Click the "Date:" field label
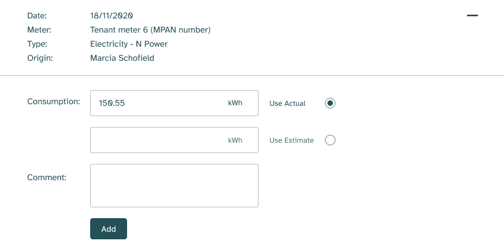Screen dimensions: 504x248 [x=37, y=16]
